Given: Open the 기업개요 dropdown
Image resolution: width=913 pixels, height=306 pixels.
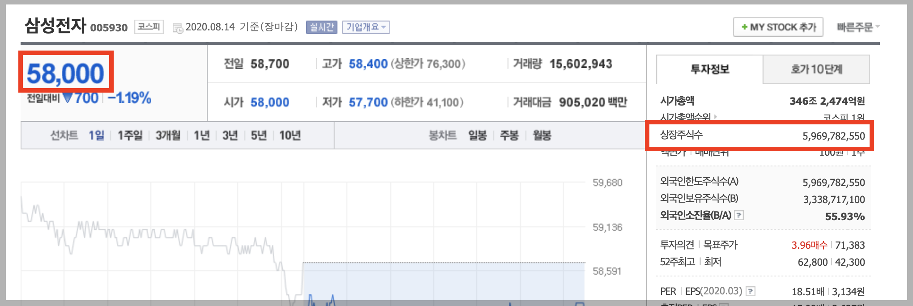Looking at the screenshot, I should click(x=366, y=27).
